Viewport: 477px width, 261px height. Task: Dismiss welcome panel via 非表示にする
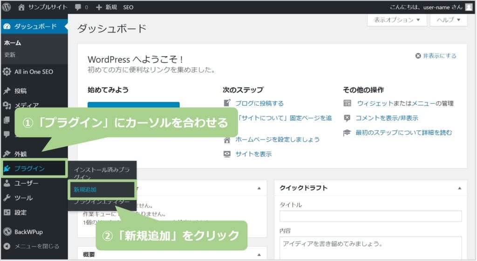tap(436, 56)
